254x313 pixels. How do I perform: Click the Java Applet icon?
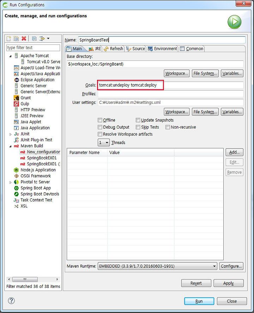point(16,122)
